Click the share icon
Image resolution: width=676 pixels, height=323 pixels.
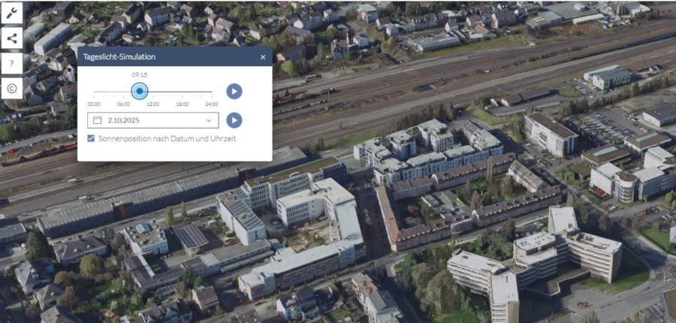(x=11, y=38)
